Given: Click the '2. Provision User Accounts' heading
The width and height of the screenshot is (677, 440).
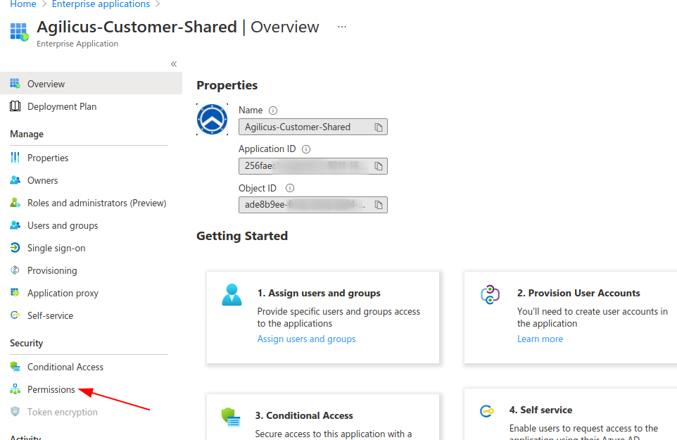Looking at the screenshot, I should [x=578, y=293].
